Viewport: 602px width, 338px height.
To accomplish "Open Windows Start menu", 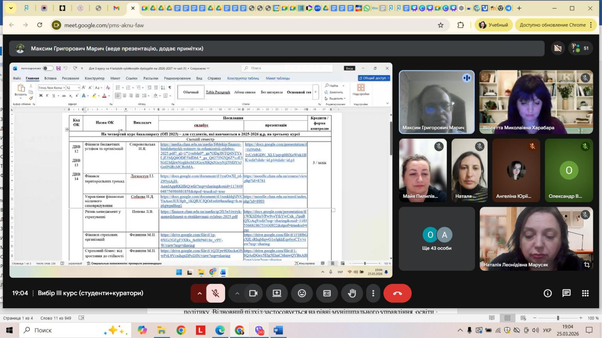I will 9,330.
